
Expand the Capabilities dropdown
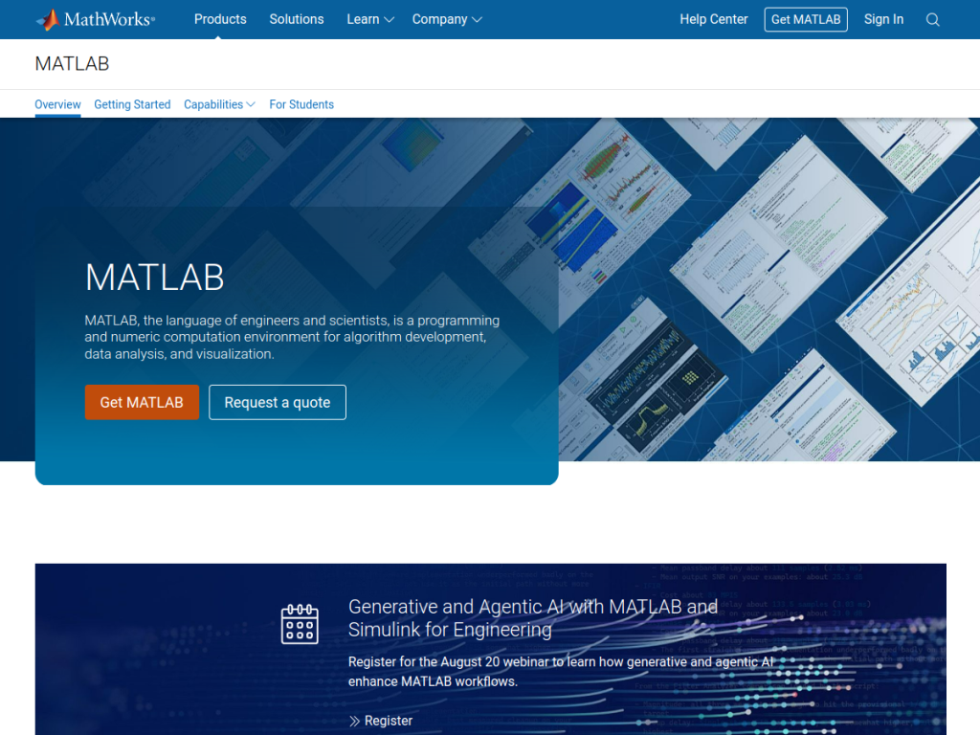pyautogui.click(x=219, y=104)
